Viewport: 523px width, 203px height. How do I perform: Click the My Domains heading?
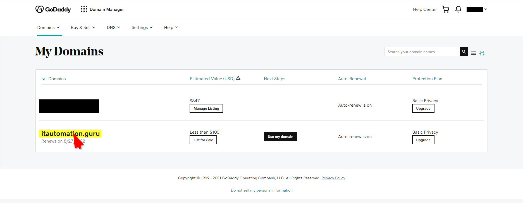(69, 52)
